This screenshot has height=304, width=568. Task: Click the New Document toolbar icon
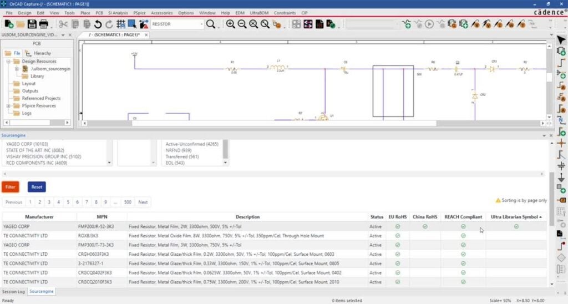coord(9,24)
